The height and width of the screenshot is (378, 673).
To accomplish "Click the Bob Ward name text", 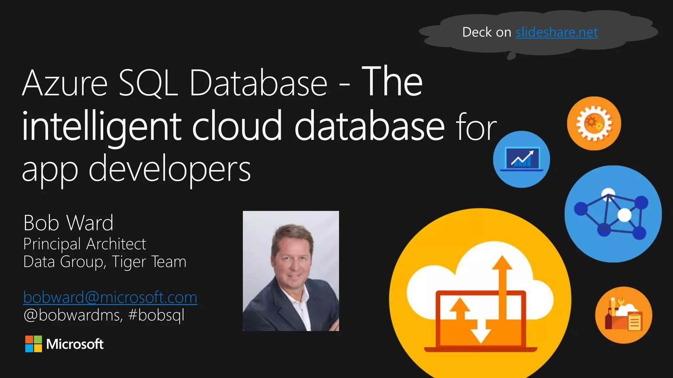I will pos(68,223).
